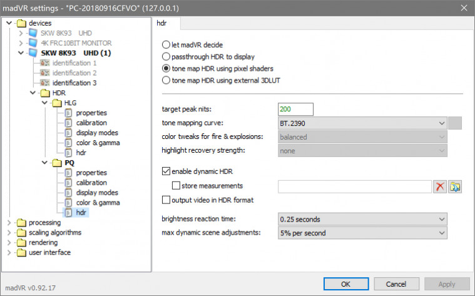The image size is (475, 296).
Task: Click the target peak nits input field
Action: 295,109
